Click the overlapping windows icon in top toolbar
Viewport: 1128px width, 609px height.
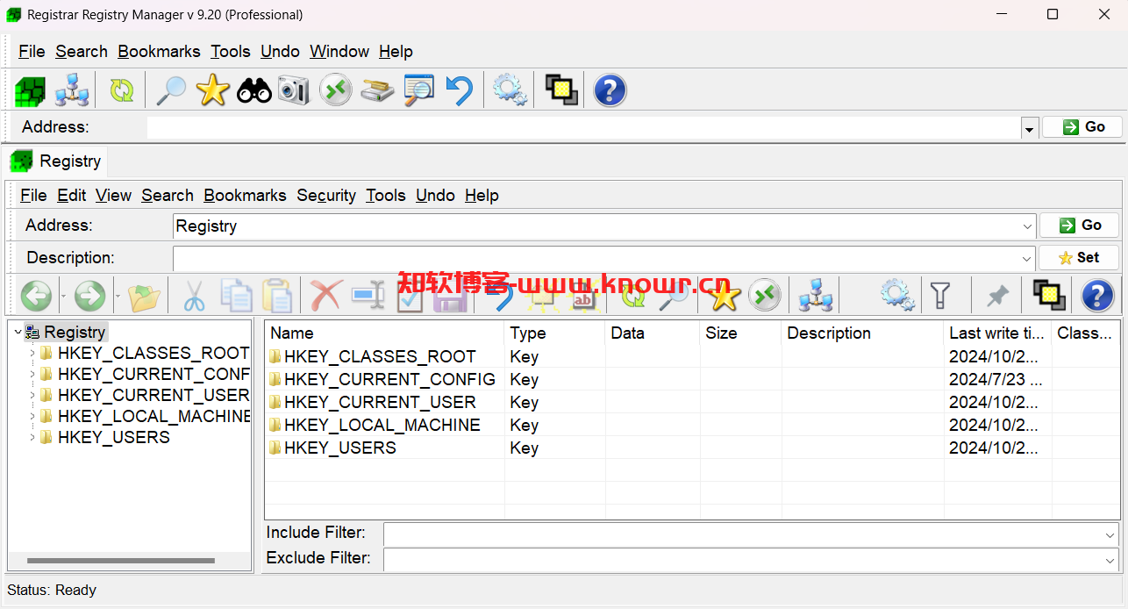pyautogui.click(x=561, y=90)
